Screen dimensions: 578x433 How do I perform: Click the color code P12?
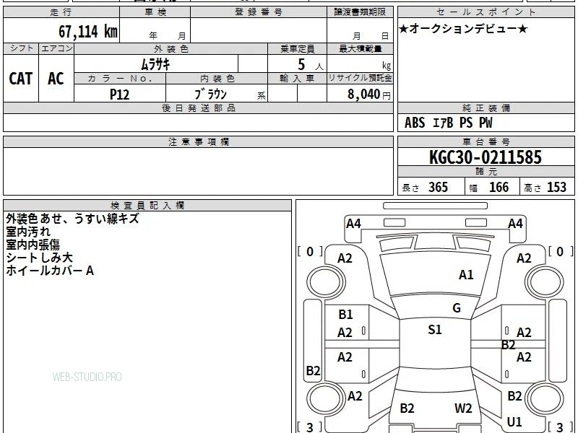(120, 95)
